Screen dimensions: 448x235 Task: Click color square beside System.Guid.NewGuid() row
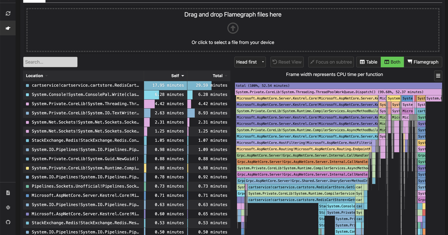coord(27,159)
